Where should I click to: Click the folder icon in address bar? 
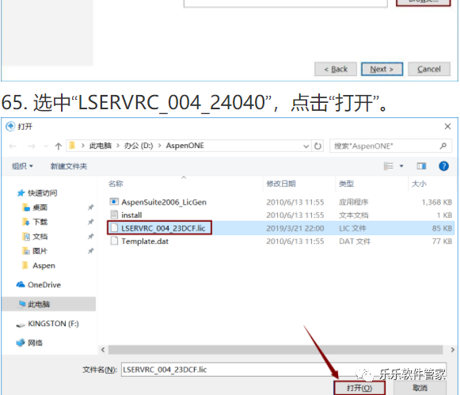pyautogui.click(x=72, y=146)
